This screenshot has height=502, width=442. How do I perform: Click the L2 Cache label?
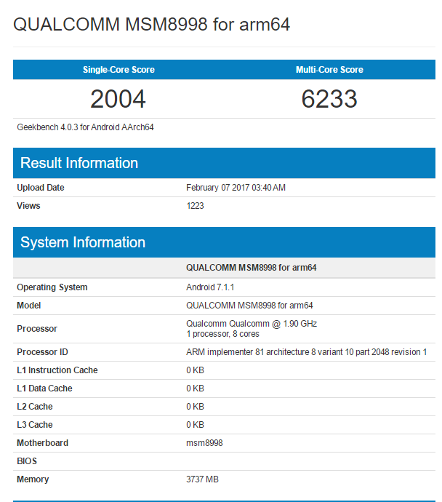35,407
